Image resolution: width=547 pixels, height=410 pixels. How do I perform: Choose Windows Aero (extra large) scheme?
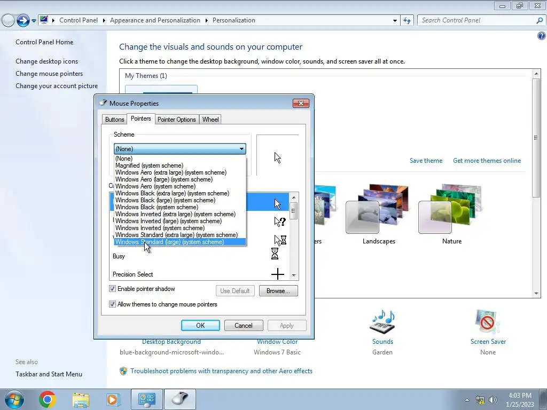pyautogui.click(x=180, y=172)
